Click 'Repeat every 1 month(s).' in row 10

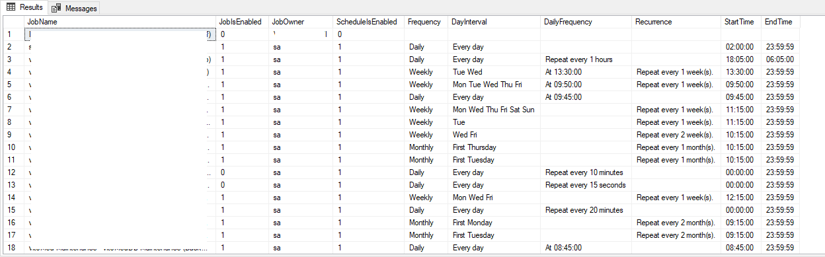click(676, 147)
